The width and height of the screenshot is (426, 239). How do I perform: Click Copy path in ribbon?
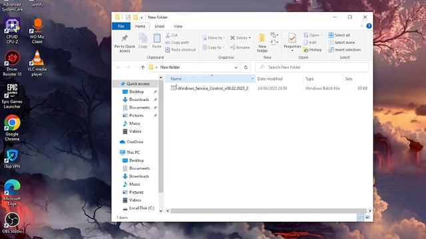point(177,42)
